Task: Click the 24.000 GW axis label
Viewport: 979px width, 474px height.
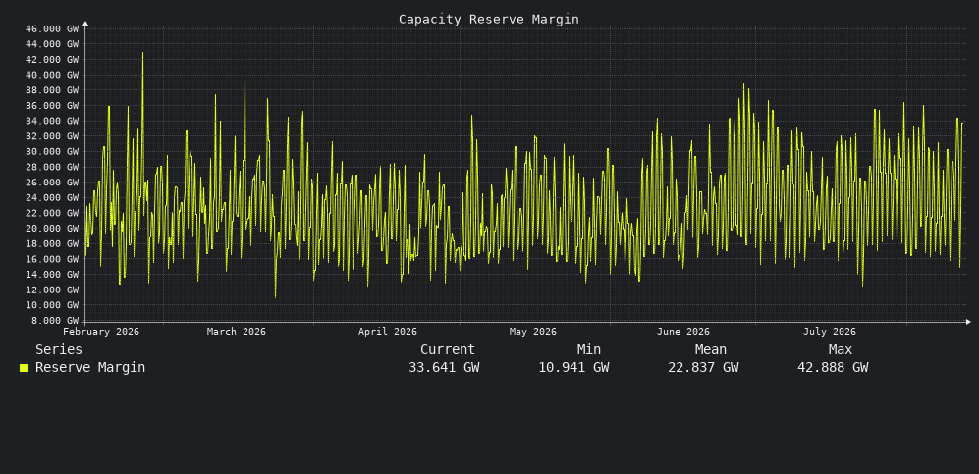Action: pos(52,197)
